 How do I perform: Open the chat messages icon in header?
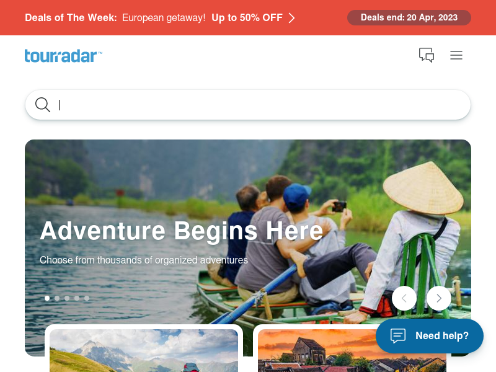click(427, 55)
